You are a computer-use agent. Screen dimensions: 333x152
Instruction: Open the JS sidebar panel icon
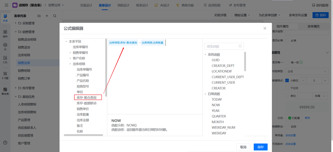5,47
